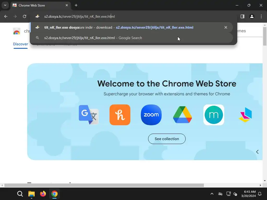Image resolution: width=267 pixels, height=200 pixels.
Task: Open the network status tray icon
Action: [228, 194]
